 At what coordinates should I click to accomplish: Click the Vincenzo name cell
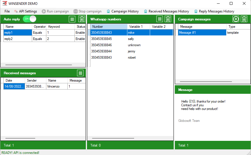(x=57, y=86)
